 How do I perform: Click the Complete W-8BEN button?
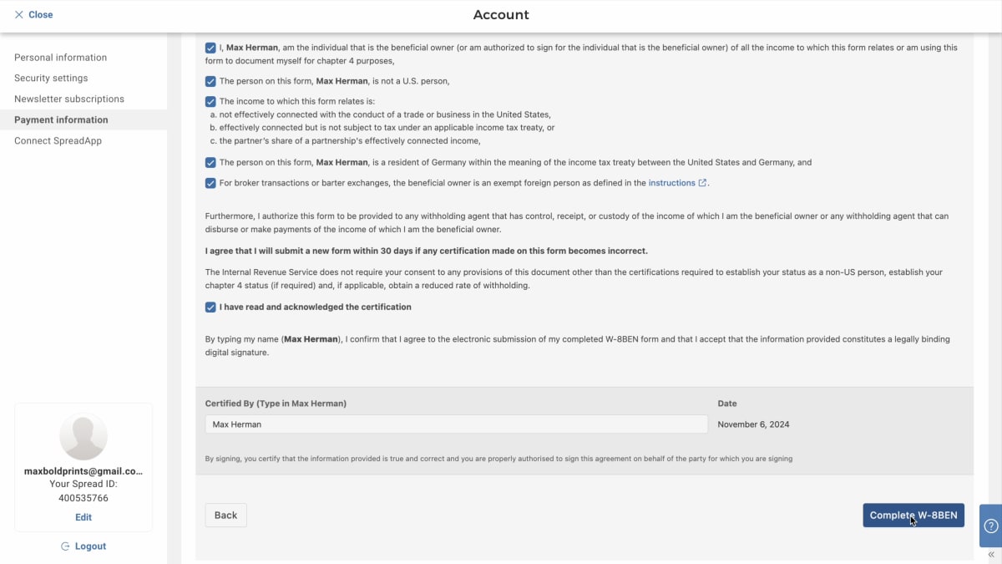click(913, 516)
